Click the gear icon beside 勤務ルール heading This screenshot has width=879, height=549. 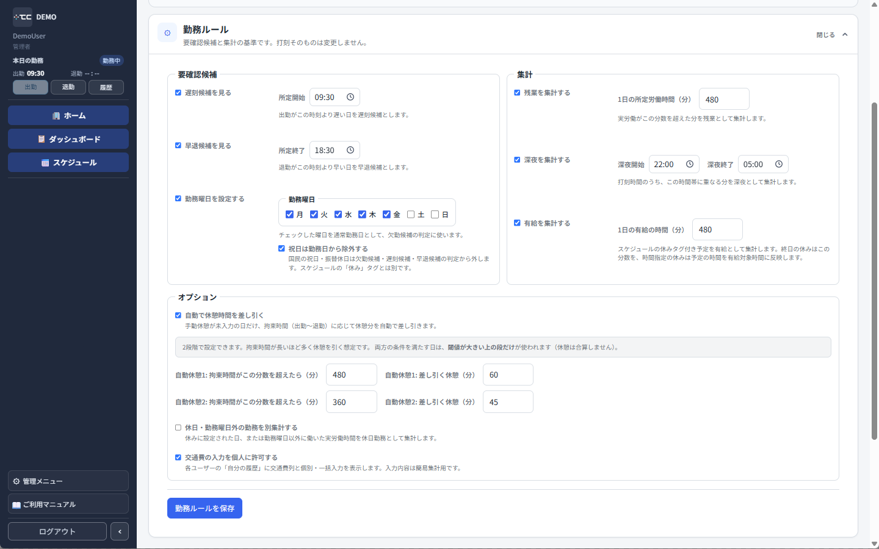[x=167, y=33]
